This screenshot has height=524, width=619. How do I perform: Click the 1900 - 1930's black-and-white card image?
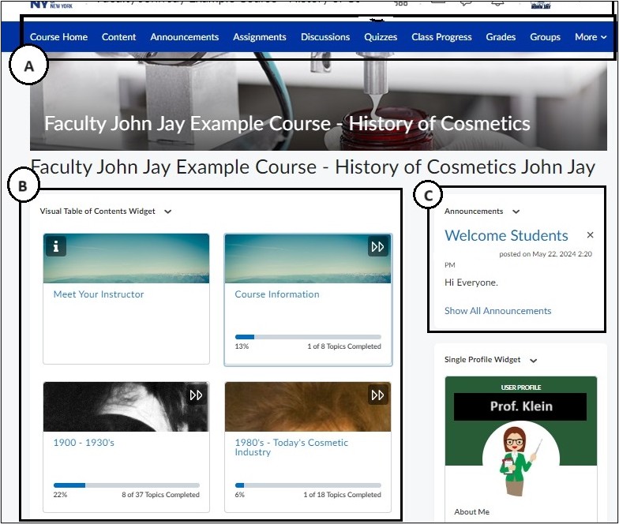(126, 407)
